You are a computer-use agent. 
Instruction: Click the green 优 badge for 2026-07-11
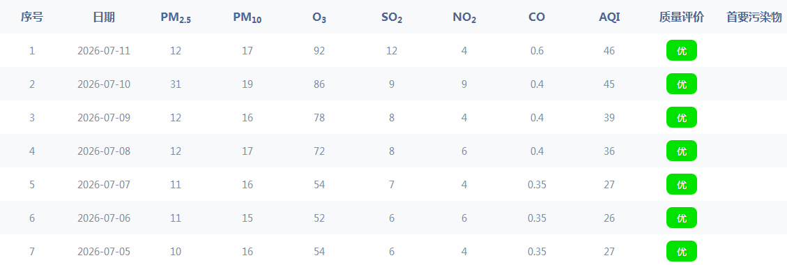coord(682,50)
